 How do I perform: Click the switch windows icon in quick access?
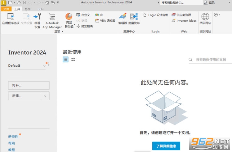click(53, 2)
